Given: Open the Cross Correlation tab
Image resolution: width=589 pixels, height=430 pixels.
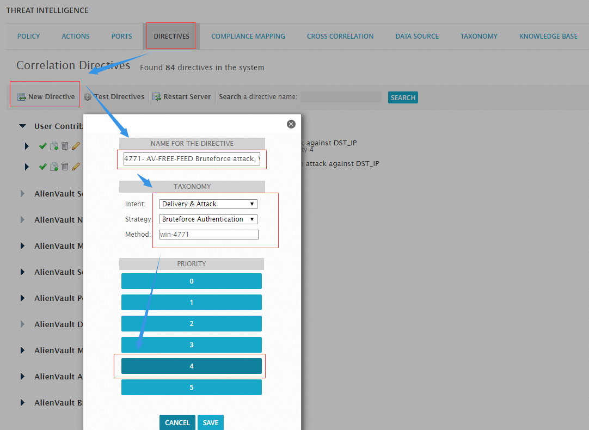Looking at the screenshot, I should pyautogui.click(x=340, y=36).
